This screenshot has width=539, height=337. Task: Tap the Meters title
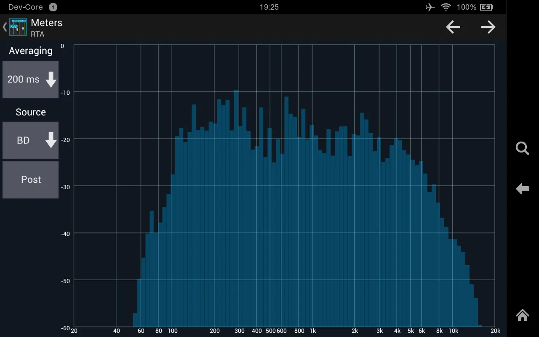[46, 23]
